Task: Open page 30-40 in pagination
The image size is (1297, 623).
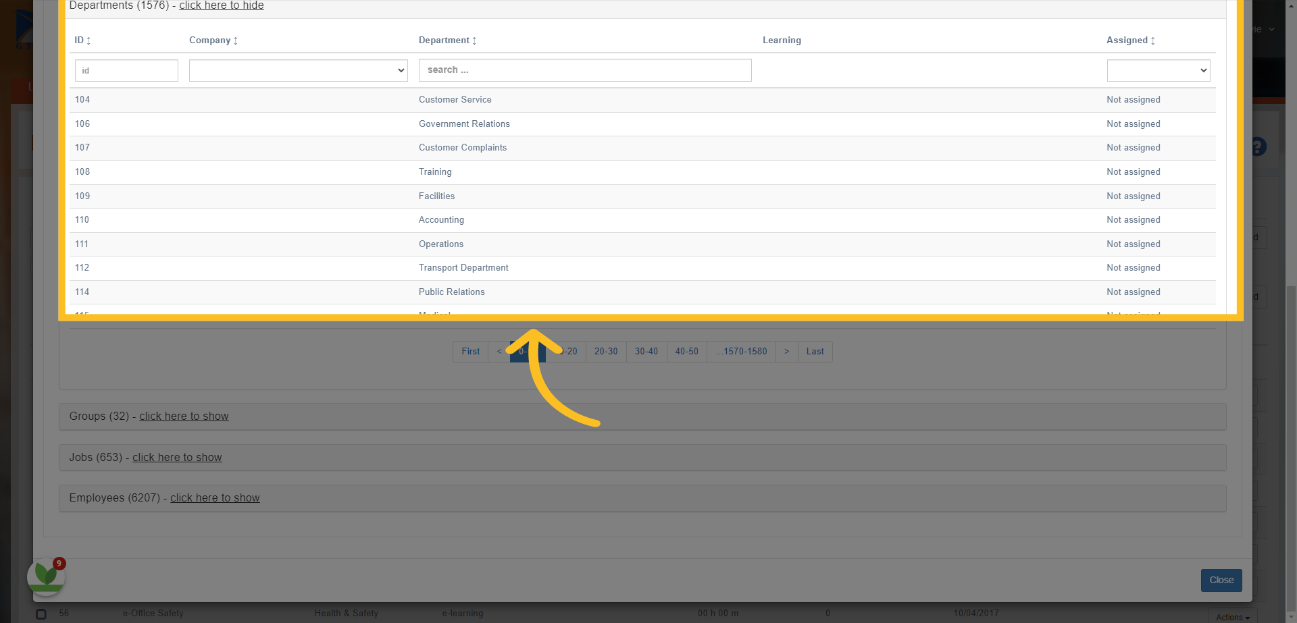Action: click(x=646, y=352)
